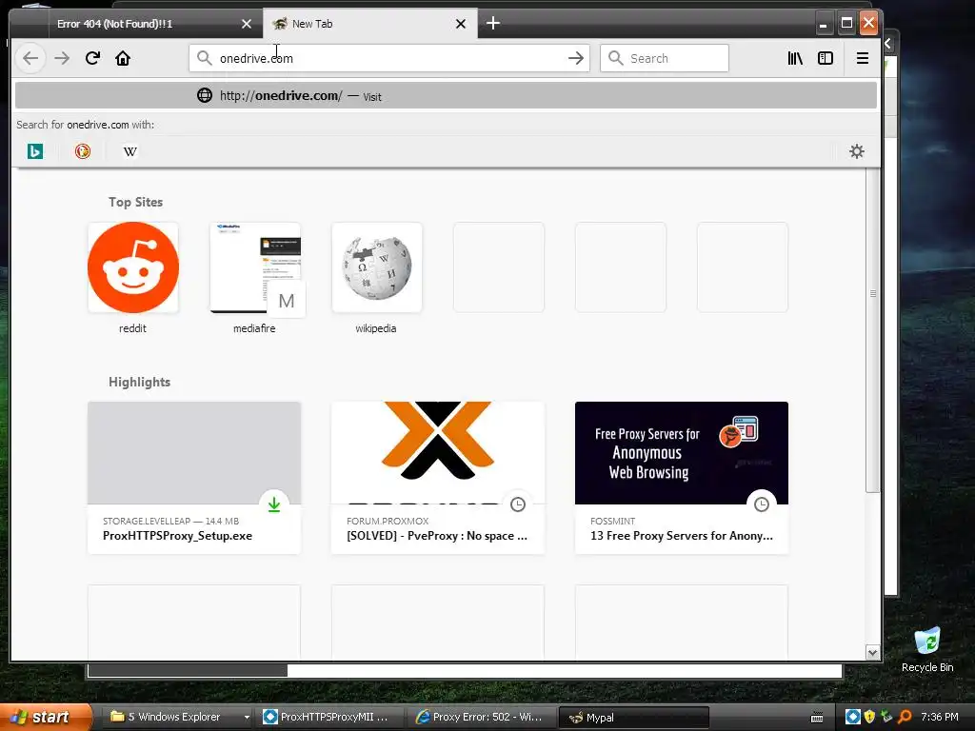Screen dimensions: 975x731
Task: Open the PveProxy No space highlight card
Action: coord(438,478)
